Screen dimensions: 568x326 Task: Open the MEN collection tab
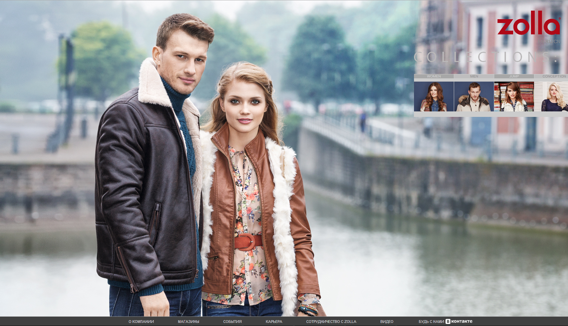[474, 76]
